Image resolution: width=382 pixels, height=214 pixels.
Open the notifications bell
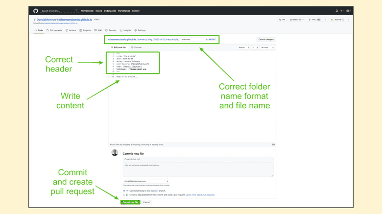point(336,11)
